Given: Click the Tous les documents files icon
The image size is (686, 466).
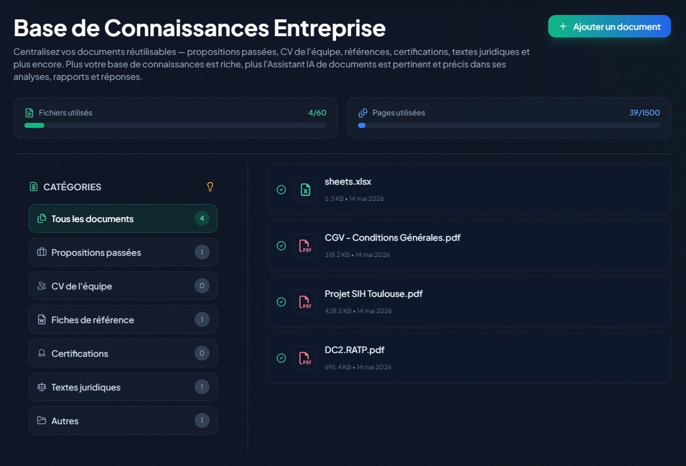Looking at the screenshot, I should [42, 218].
